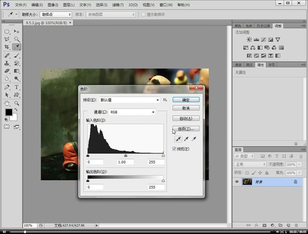Select the Crop tool
The height and width of the screenshot is (234, 308).
pyautogui.click(x=7, y=47)
